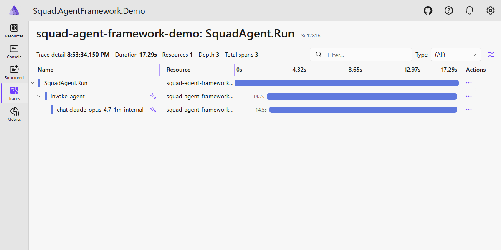Image resolution: width=501 pixels, height=250 pixels.
Task: Go to Metrics in the sidebar
Action: [14, 115]
